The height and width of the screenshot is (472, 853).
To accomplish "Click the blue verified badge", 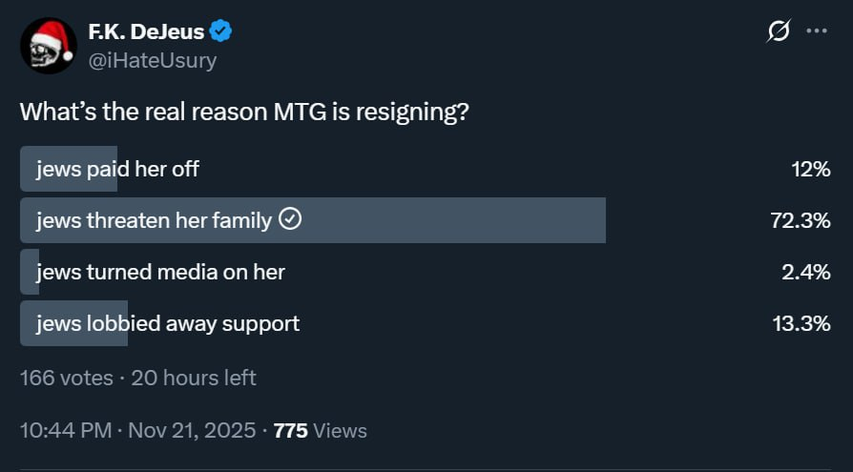I will point(220,31).
